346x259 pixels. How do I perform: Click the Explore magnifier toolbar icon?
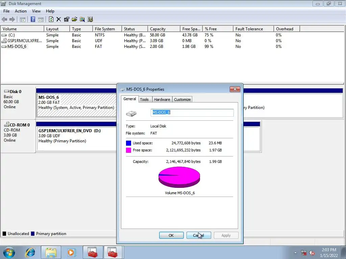[x=82, y=19]
